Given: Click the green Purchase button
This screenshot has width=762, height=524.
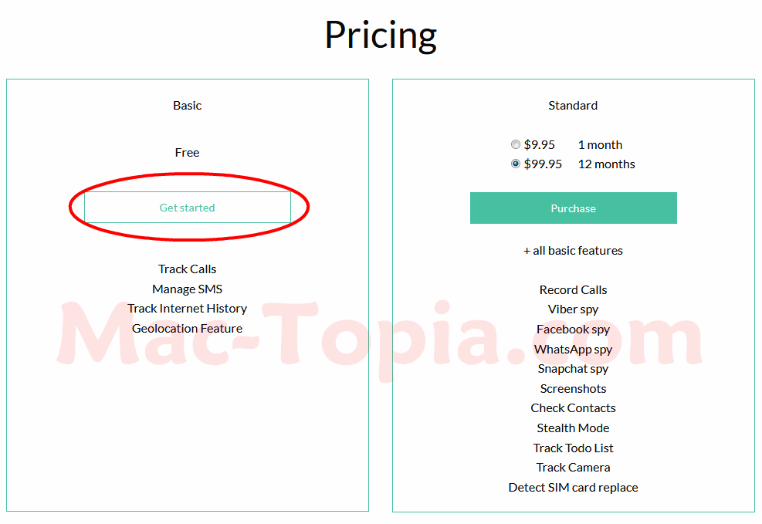Looking at the screenshot, I should tap(573, 208).
